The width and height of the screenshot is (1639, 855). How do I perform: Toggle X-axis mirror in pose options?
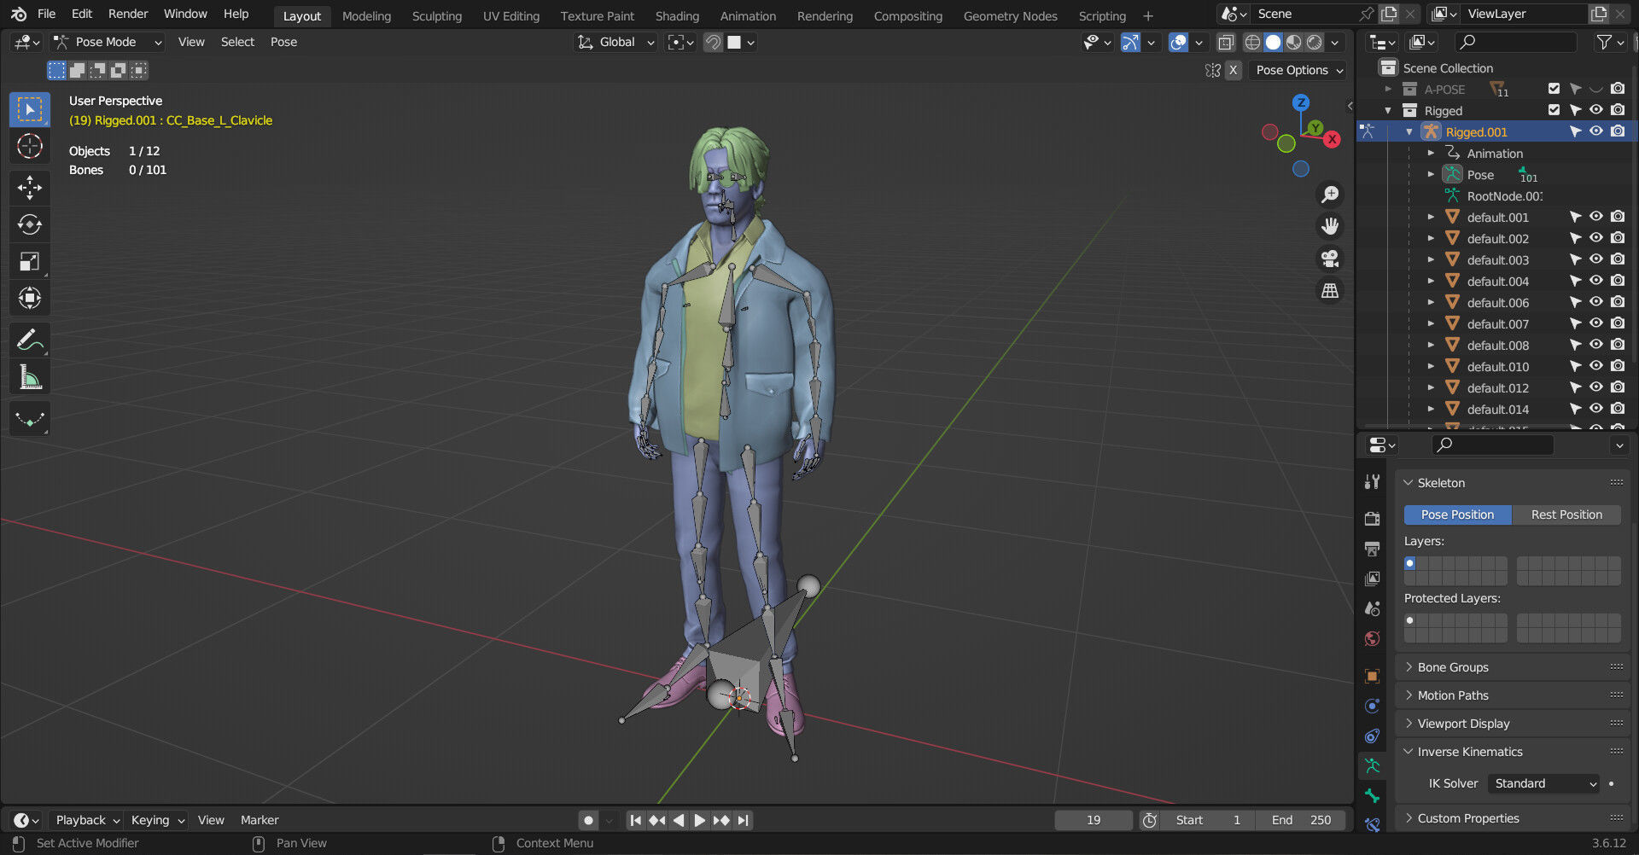(x=1233, y=70)
